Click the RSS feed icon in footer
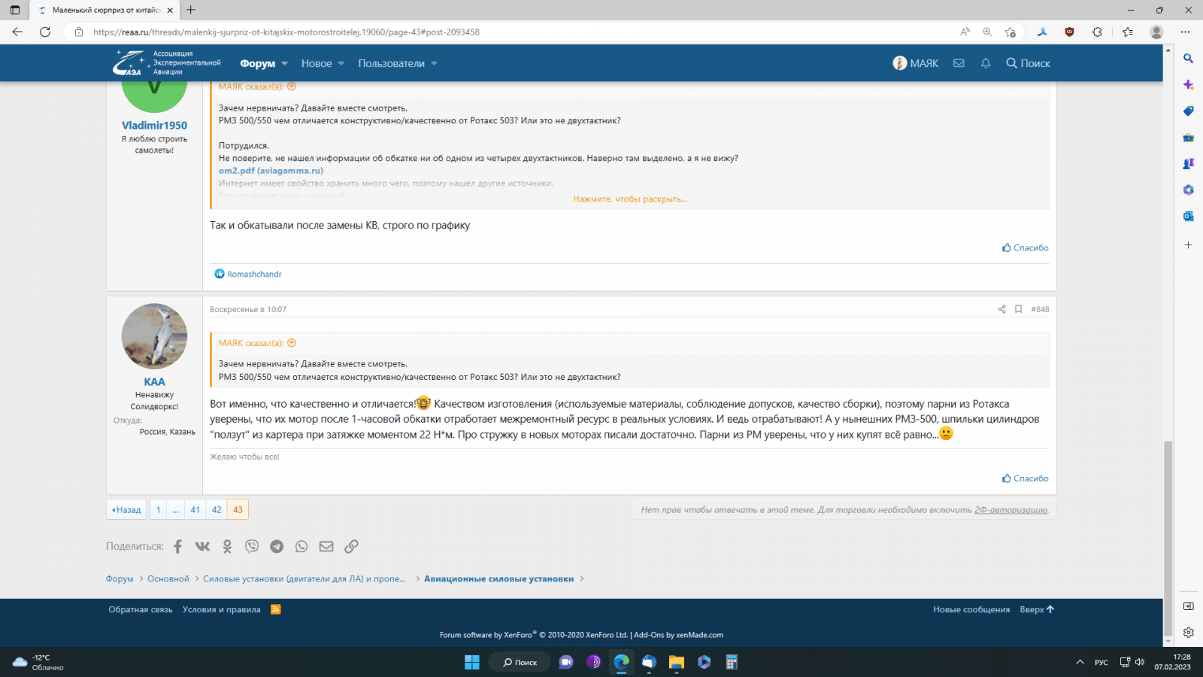 pos(276,609)
